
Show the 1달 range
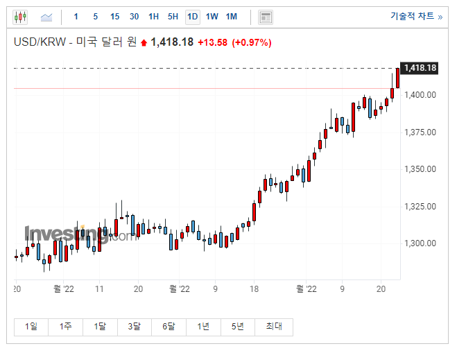100,327
